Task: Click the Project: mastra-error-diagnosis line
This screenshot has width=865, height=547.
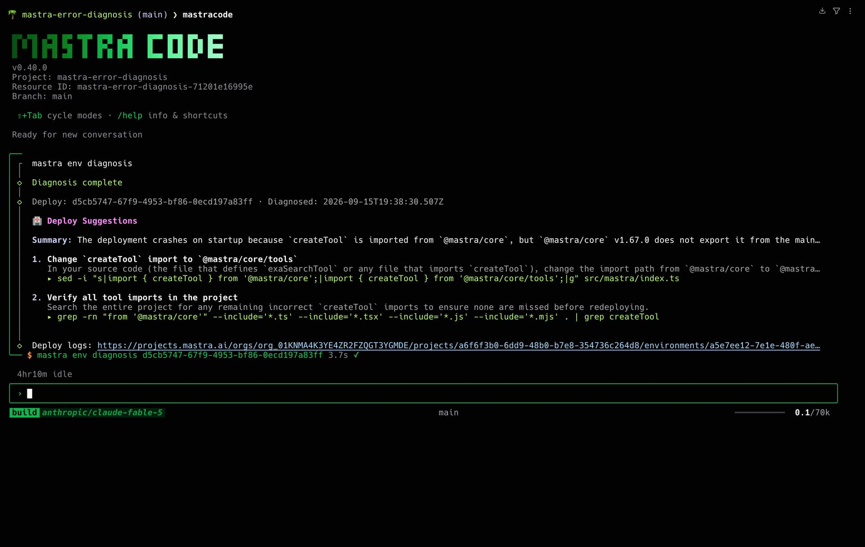Action: pos(90,77)
